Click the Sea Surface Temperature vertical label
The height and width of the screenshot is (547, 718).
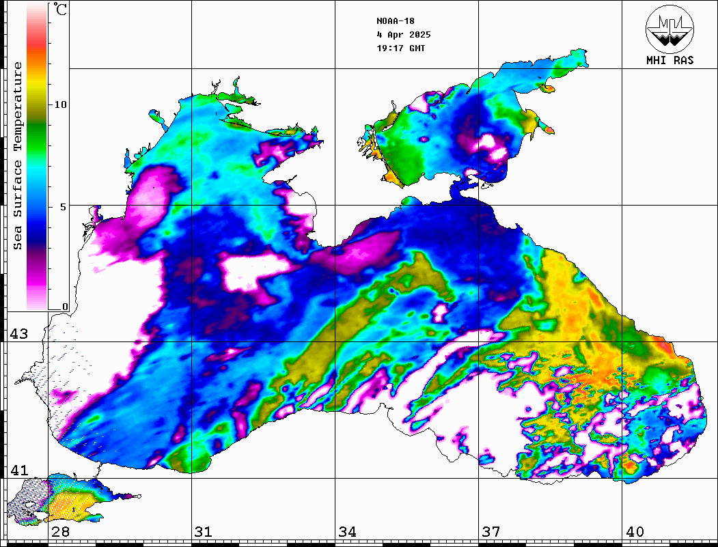point(17,156)
